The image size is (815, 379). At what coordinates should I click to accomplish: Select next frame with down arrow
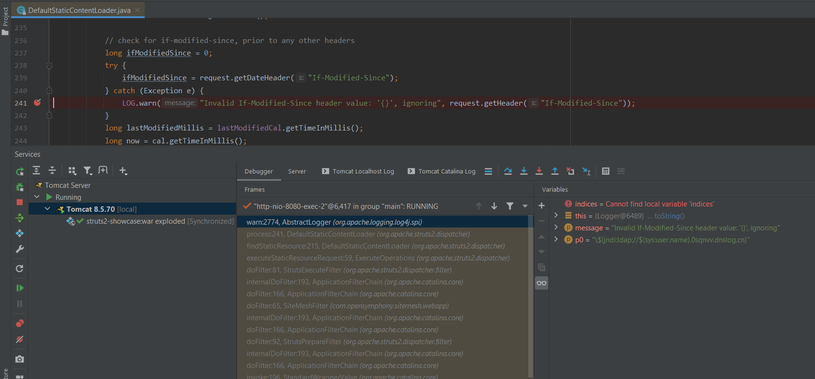click(x=494, y=206)
